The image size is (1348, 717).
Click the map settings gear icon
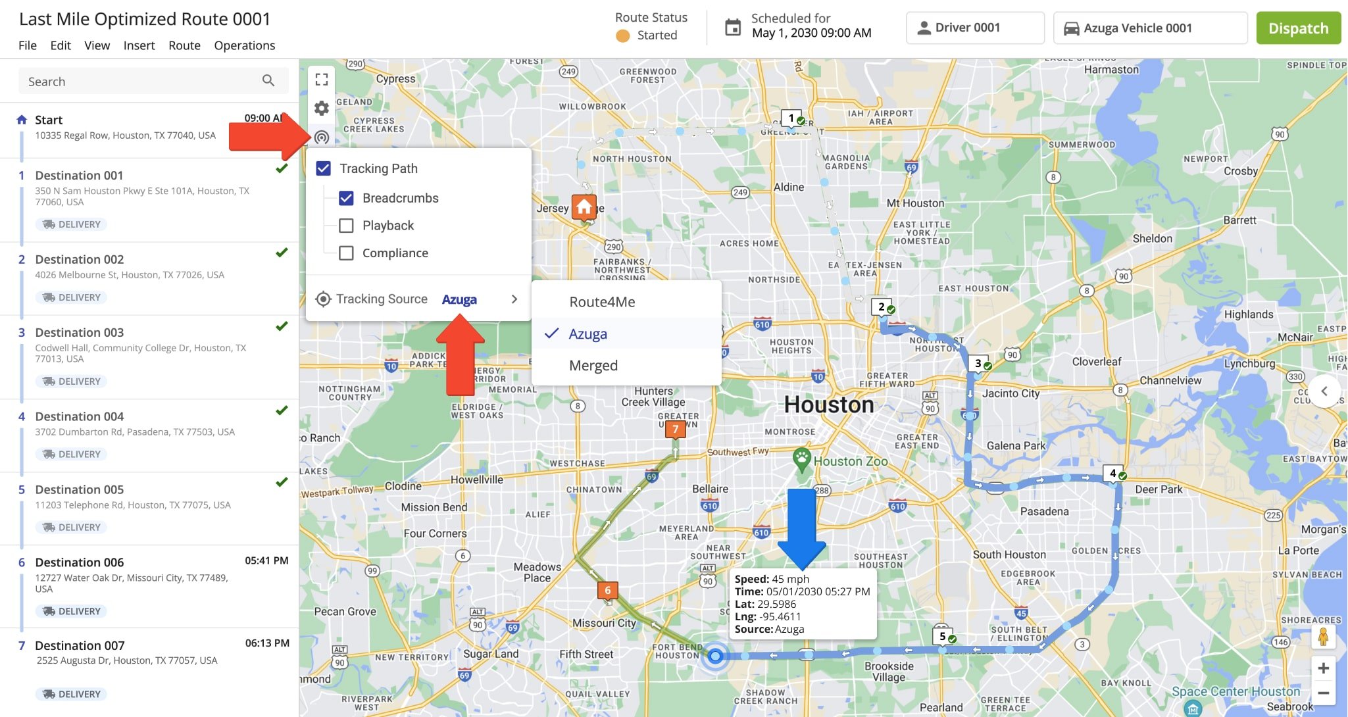coord(320,107)
